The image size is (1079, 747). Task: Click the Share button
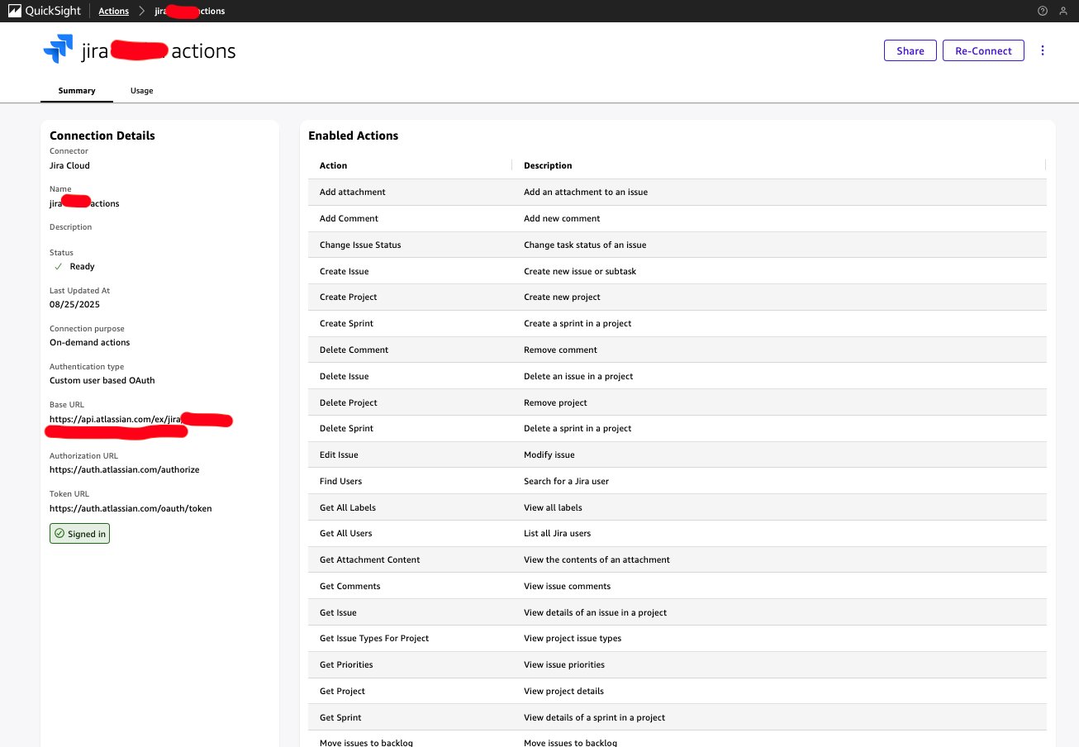click(x=910, y=50)
